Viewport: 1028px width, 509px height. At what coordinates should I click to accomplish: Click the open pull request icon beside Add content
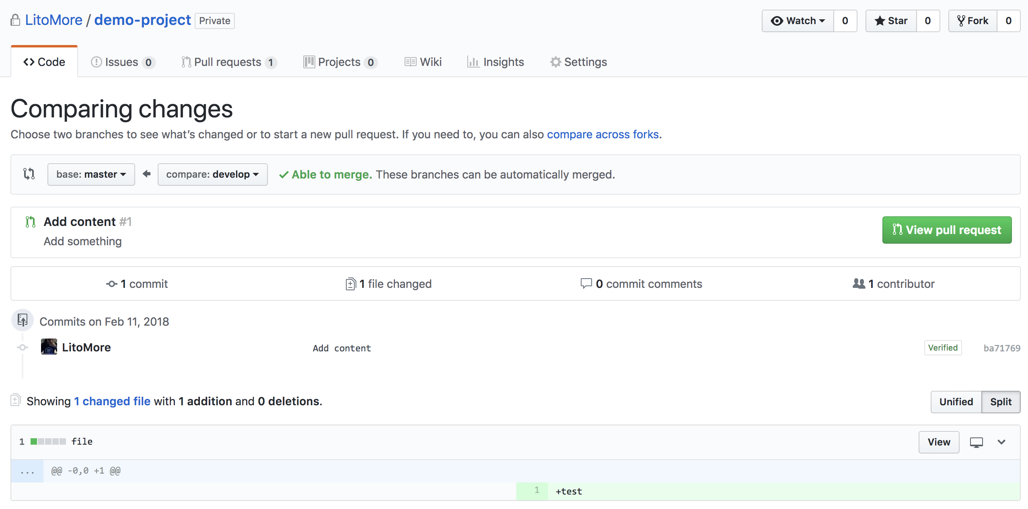[x=30, y=222]
